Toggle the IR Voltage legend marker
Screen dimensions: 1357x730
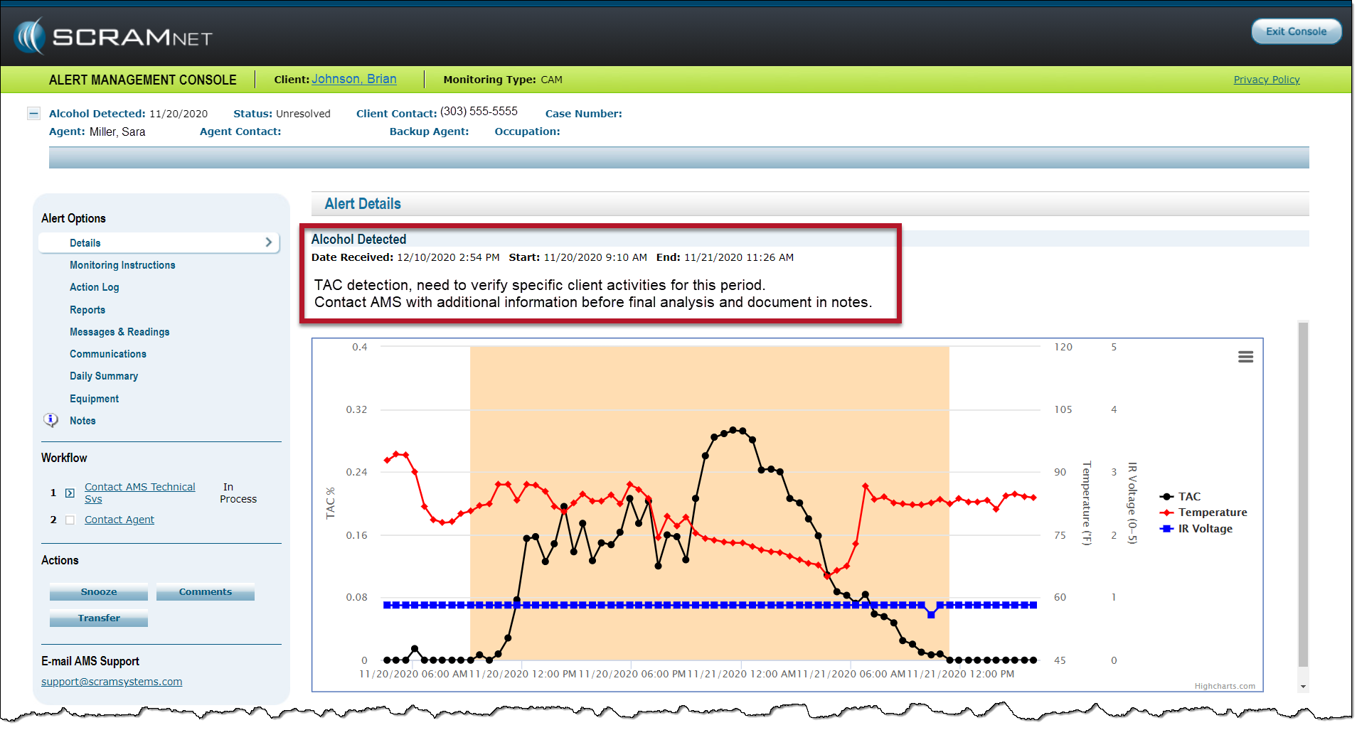[1166, 529]
